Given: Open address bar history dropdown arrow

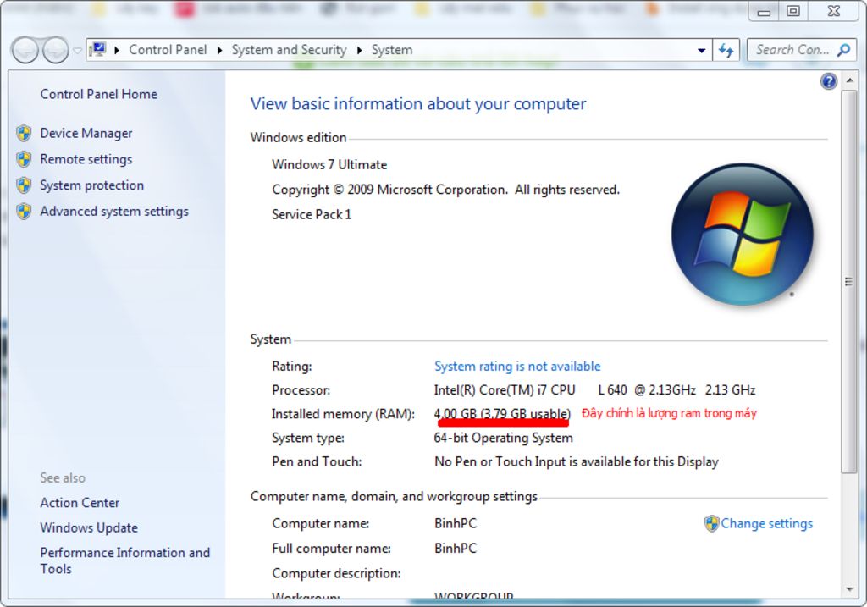Looking at the screenshot, I should pos(701,50).
